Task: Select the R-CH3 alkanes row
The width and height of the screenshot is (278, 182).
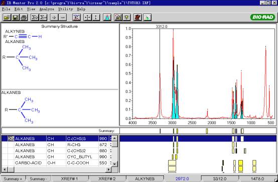Action: 59,144
